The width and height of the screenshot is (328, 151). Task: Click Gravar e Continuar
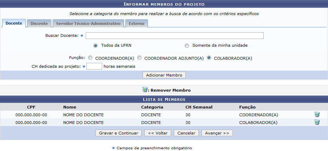coord(118,133)
